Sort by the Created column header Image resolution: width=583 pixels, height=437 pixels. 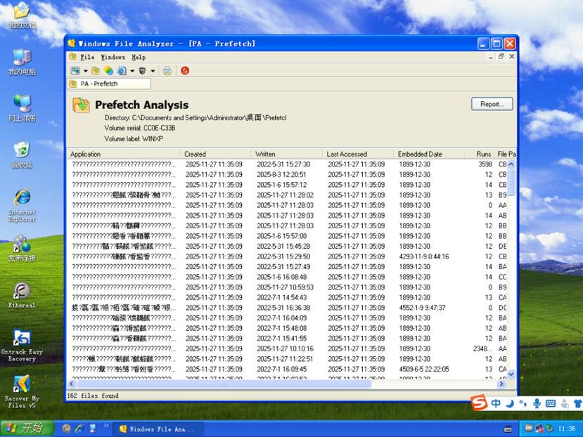click(217, 154)
